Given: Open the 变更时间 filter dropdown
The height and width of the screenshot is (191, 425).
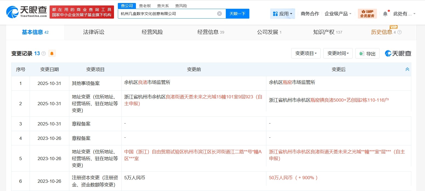Looking at the screenshot, I should 338,53.
